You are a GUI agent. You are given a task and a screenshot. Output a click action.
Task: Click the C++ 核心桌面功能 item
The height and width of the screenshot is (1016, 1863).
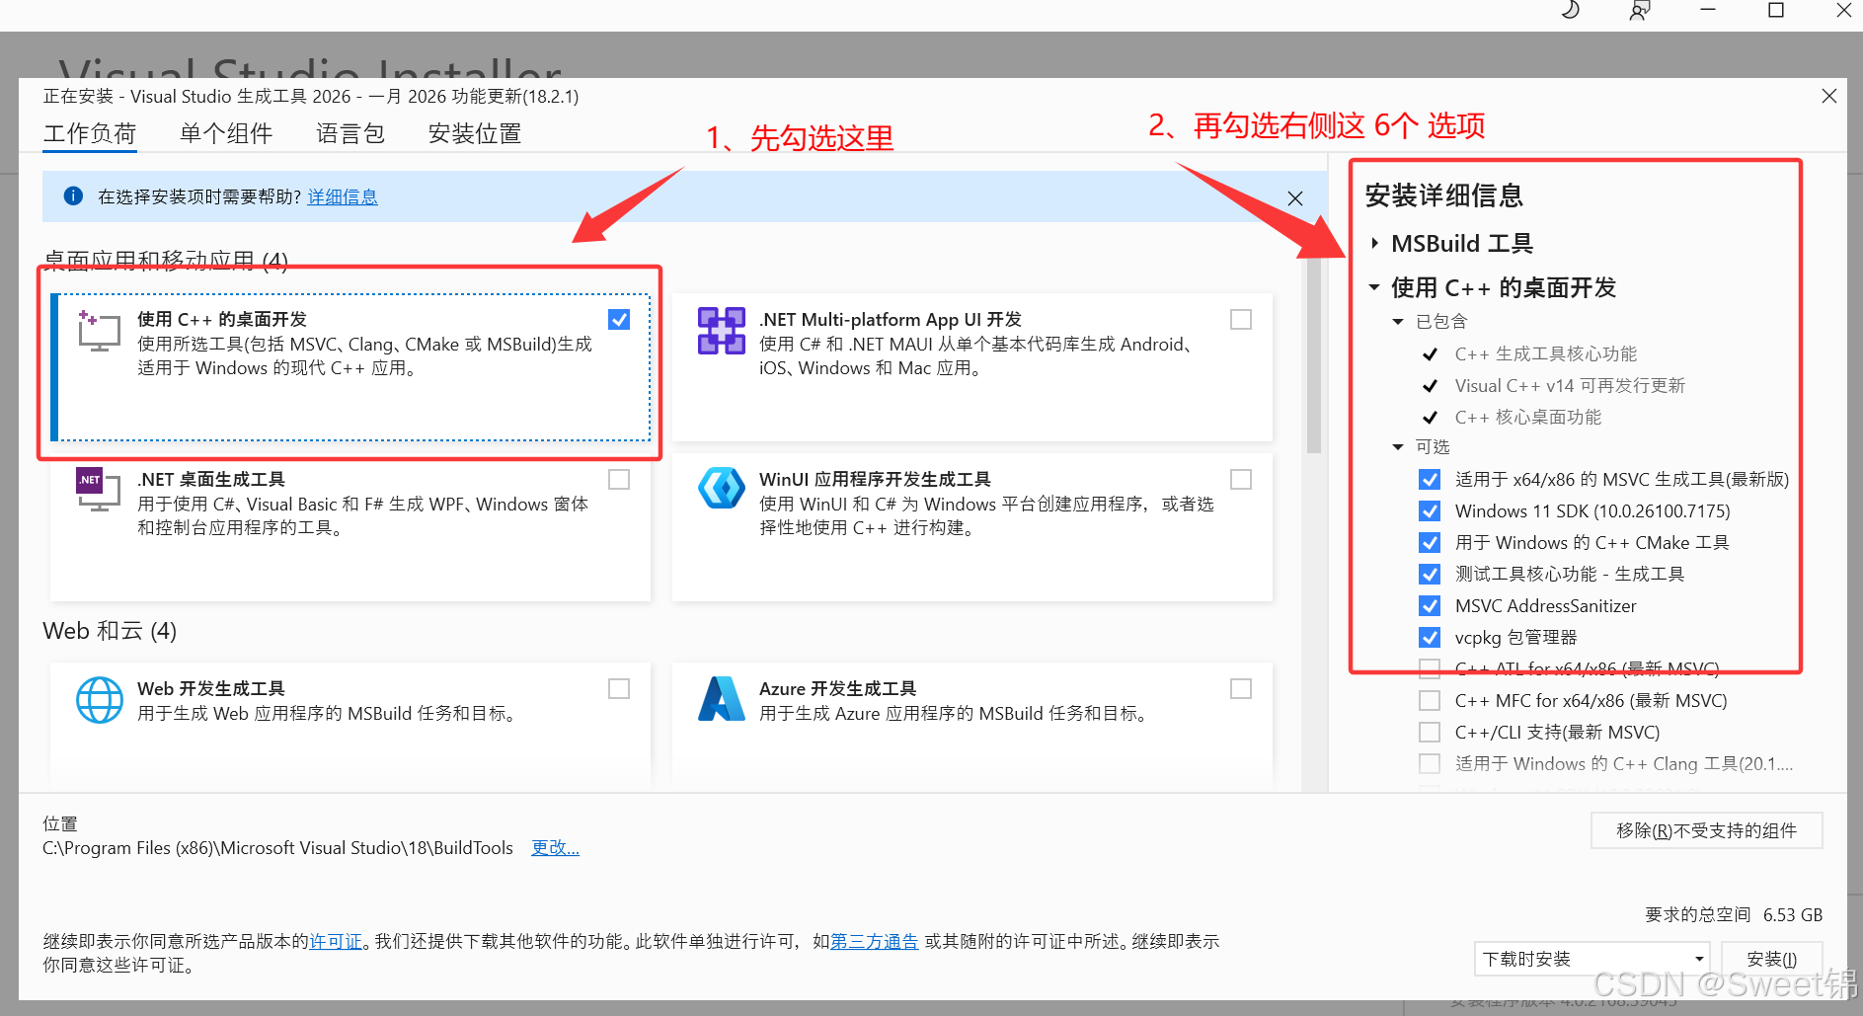(1528, 417)
